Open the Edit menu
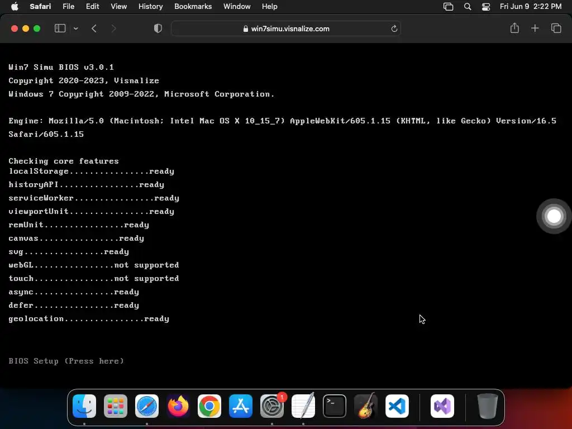The image size is (572, 429). [x=92, y=6]
